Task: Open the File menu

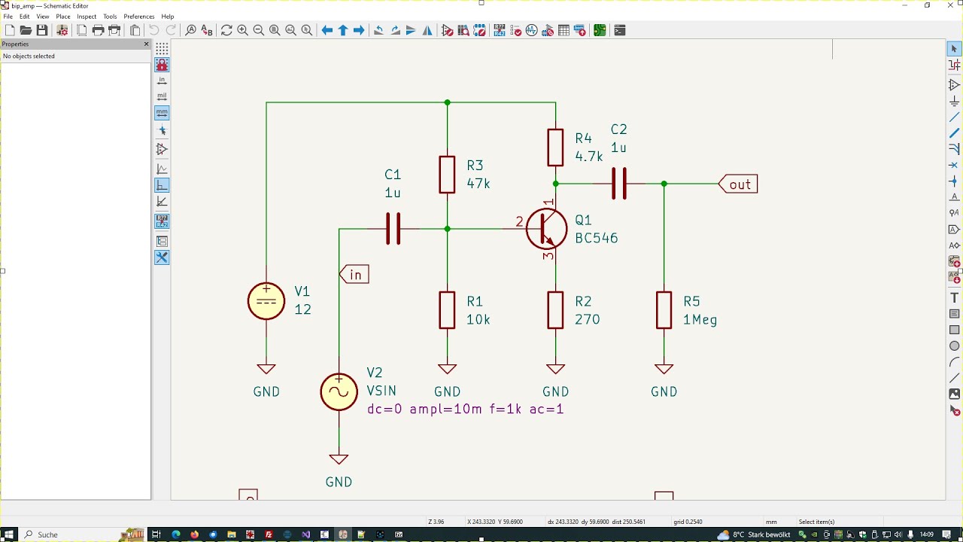Action: 8,17
